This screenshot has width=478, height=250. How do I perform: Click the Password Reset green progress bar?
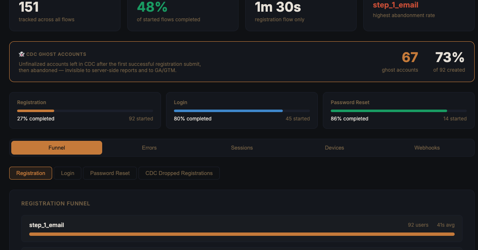point(389,111)
